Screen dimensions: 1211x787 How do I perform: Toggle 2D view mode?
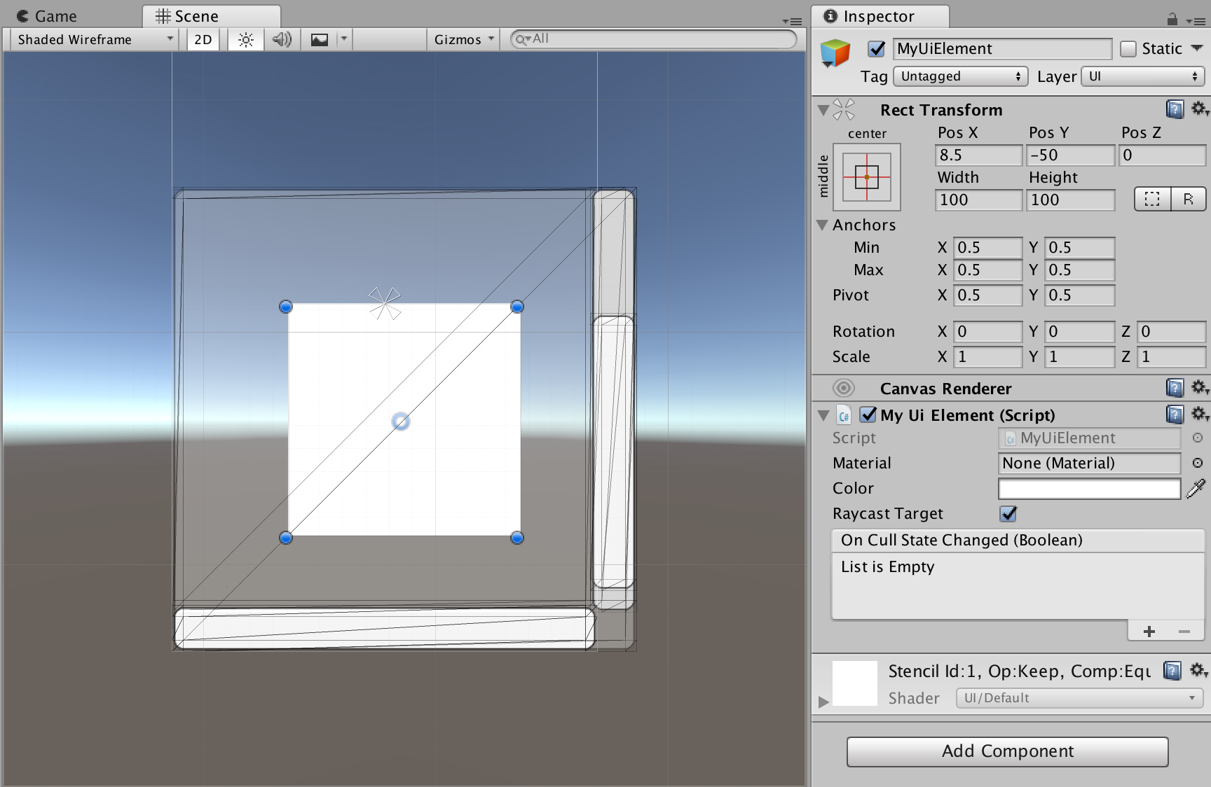tap(203, 39)
